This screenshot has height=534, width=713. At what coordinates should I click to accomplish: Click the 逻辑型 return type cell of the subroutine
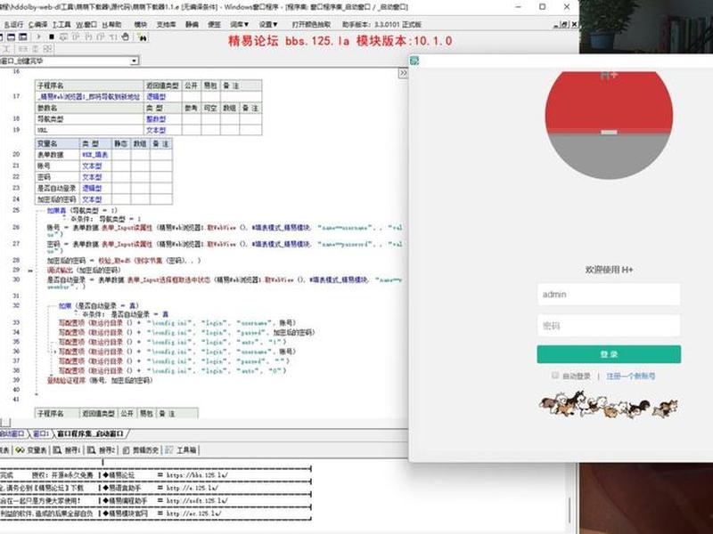pyautogui.click(x=163, y=96)
